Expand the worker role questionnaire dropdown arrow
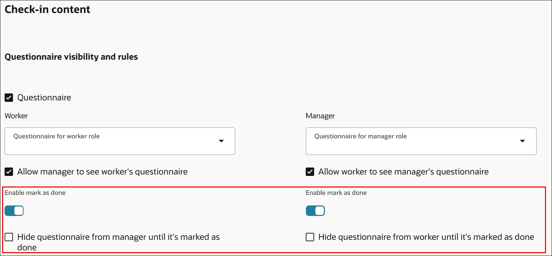Viewport: 552px width, 256px height. 221,141
